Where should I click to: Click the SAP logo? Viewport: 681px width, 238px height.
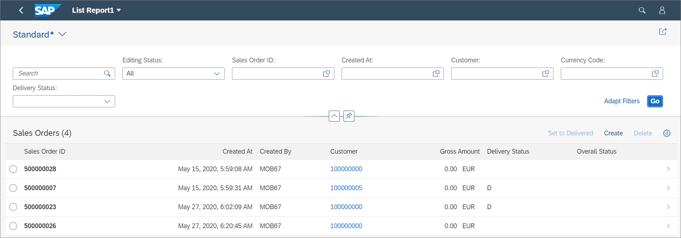(x=47, y=10)
